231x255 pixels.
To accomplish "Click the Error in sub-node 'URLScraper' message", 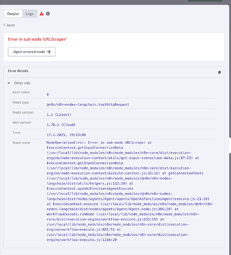I will coord(37,39).
